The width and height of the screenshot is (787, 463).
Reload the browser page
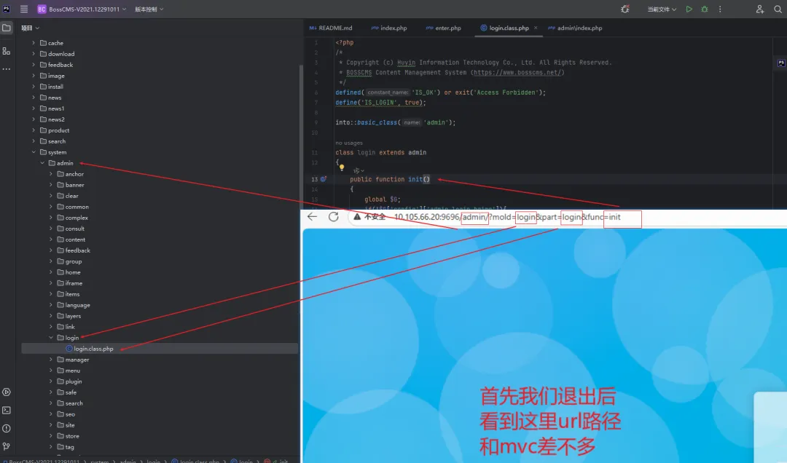pos(333,217)
